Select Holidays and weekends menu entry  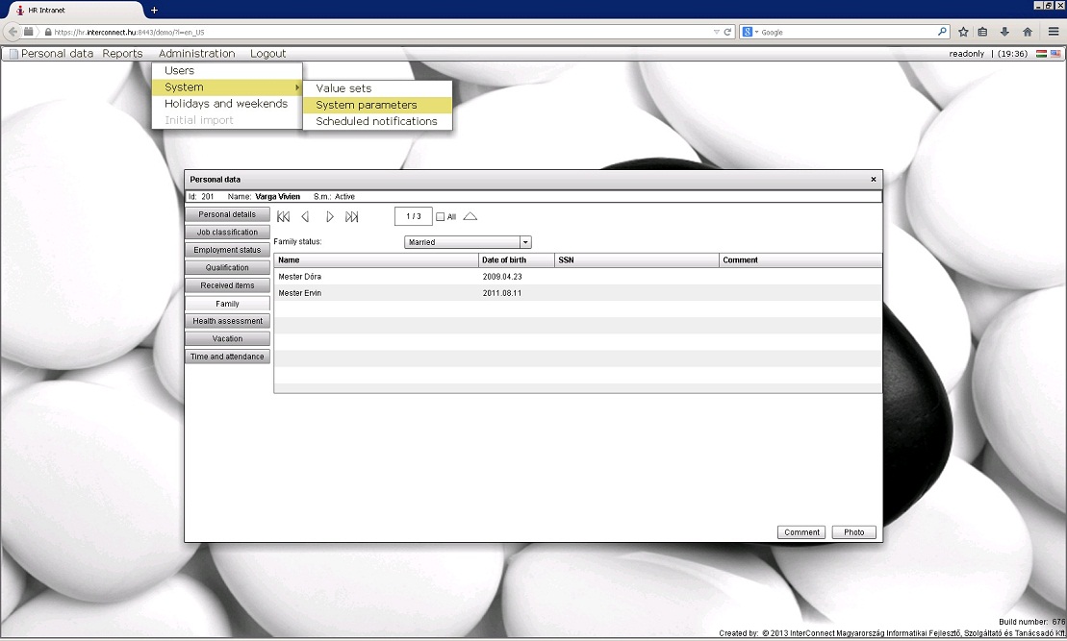coord(227,104)
